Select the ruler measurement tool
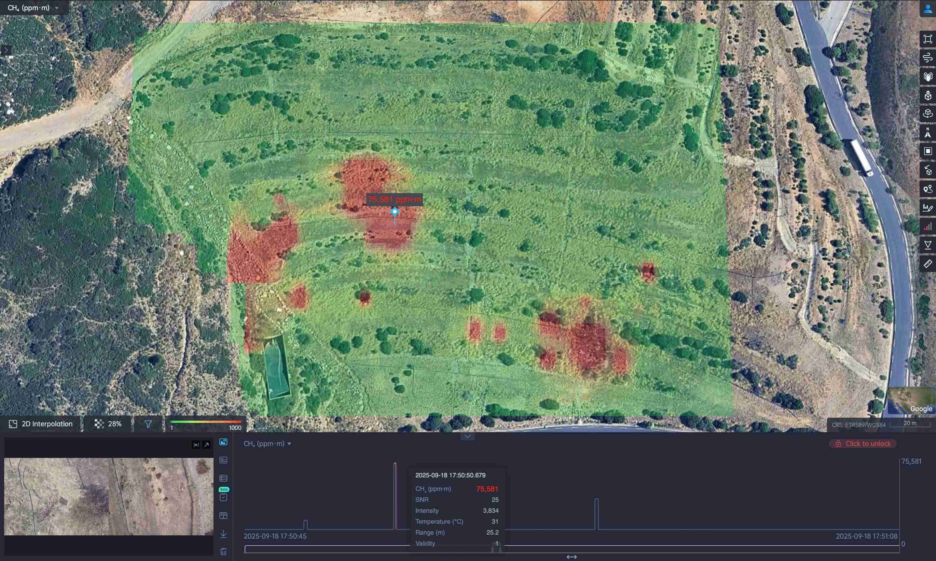 tap(927, 264)
